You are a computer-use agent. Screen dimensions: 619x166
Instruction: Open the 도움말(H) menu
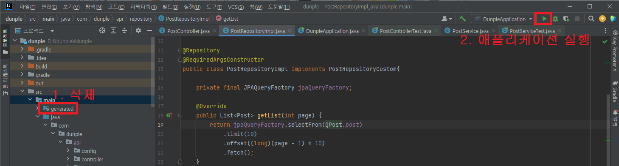[279, 7]
